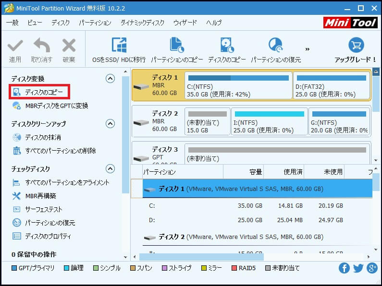Click the 14.81 GB used value
The height and width of the screenshot is (286, 382).
pos(290,206)
